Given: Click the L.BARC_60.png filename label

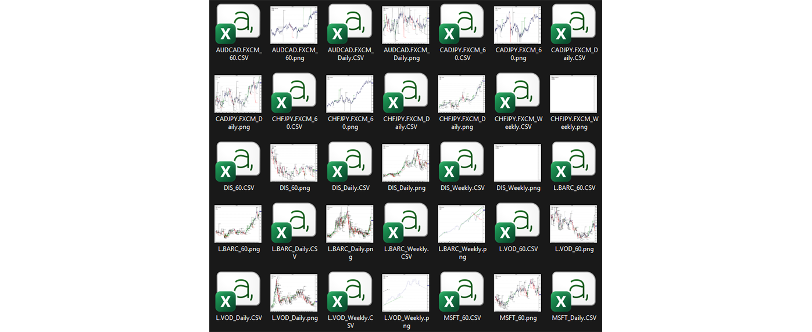Looking at the screenshot, I should pos(238,249).
